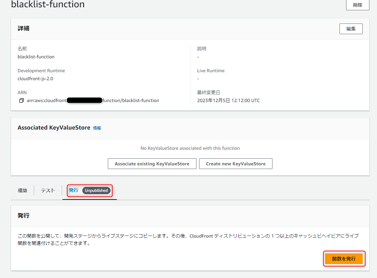This screenshot has width=377, height=278.
Task: Click the Associated KeyValueStore heading
Action: click(53, 127)
